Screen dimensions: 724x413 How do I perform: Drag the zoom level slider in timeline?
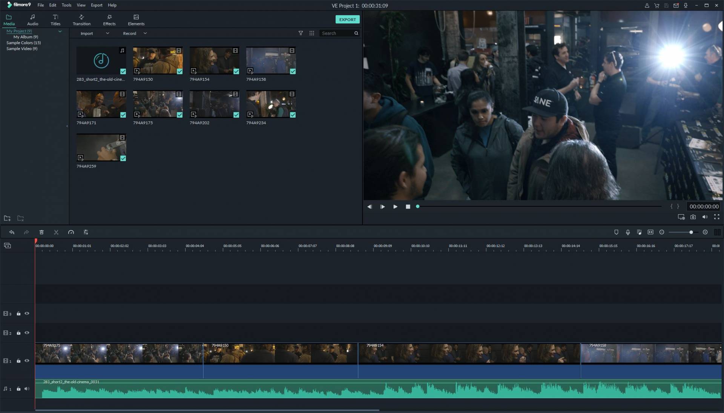point(691,232)
